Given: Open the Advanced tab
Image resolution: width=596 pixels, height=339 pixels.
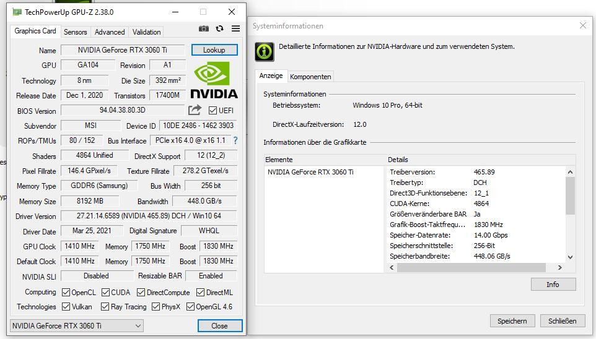Looking at the screenshot, I should click(x=110, y=32).
